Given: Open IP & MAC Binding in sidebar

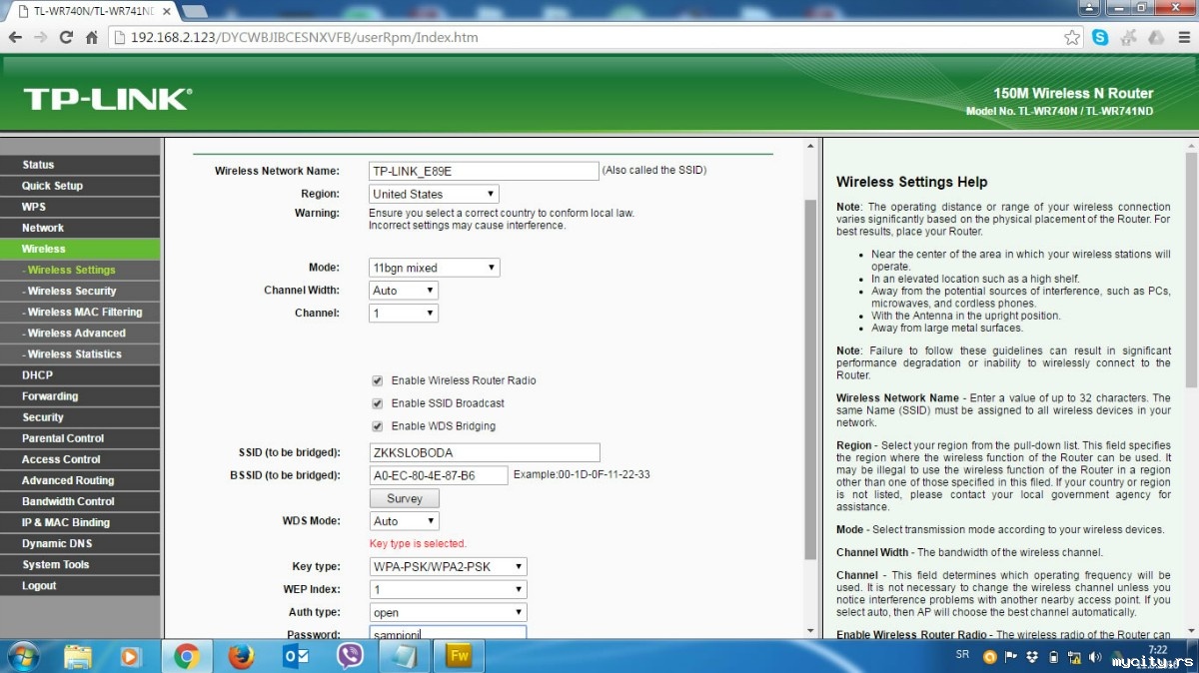Looking at the screenshot, I should [x=80, y=522].
